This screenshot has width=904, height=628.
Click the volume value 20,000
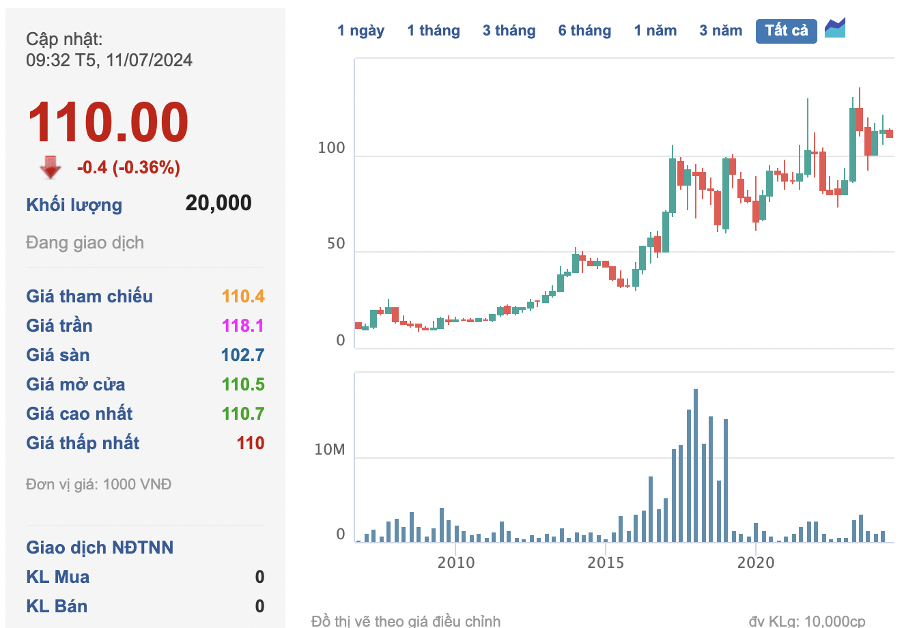point(218,203)
